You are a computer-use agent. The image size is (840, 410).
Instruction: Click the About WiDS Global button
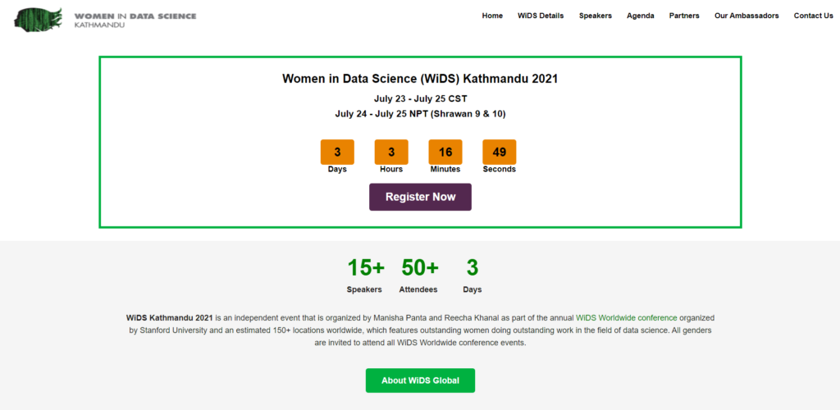click(x=420, y=380)
